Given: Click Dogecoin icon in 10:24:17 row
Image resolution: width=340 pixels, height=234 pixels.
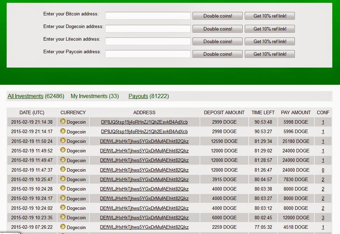Looking at the screenshot, I should pos(63,198).
